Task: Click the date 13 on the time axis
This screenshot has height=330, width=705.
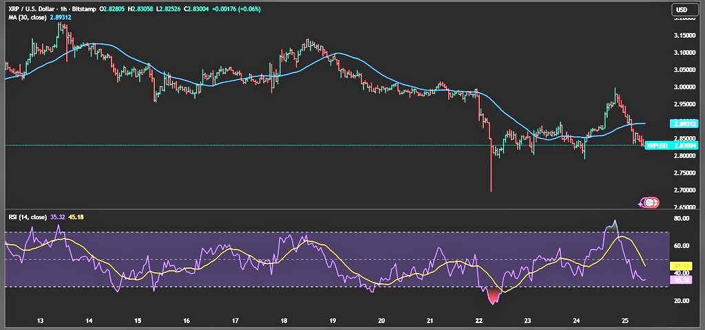Action: (x=41, y=321)
